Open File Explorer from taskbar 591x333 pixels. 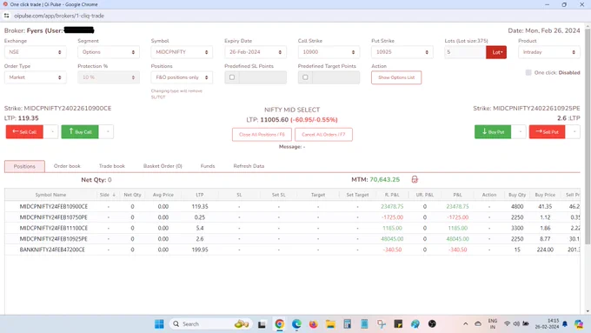pyautogui.click(x=330, y=324)
